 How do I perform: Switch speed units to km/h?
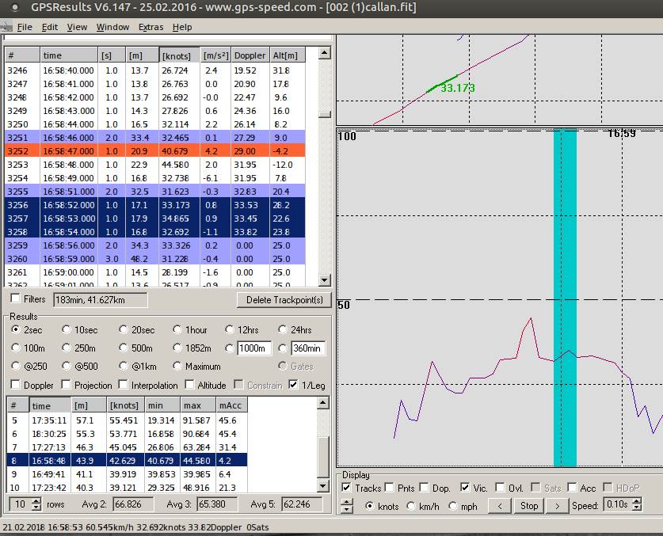click(410, 506)
